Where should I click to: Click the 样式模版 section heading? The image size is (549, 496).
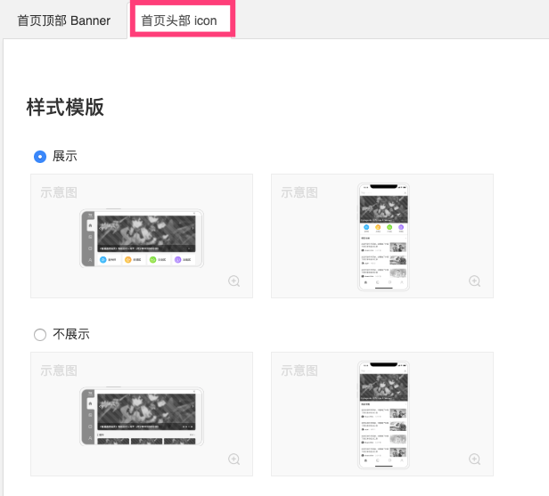pos(65,107)
